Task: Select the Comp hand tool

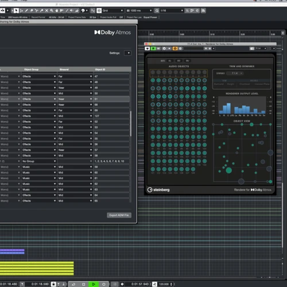Action: [x=57, y=10]
